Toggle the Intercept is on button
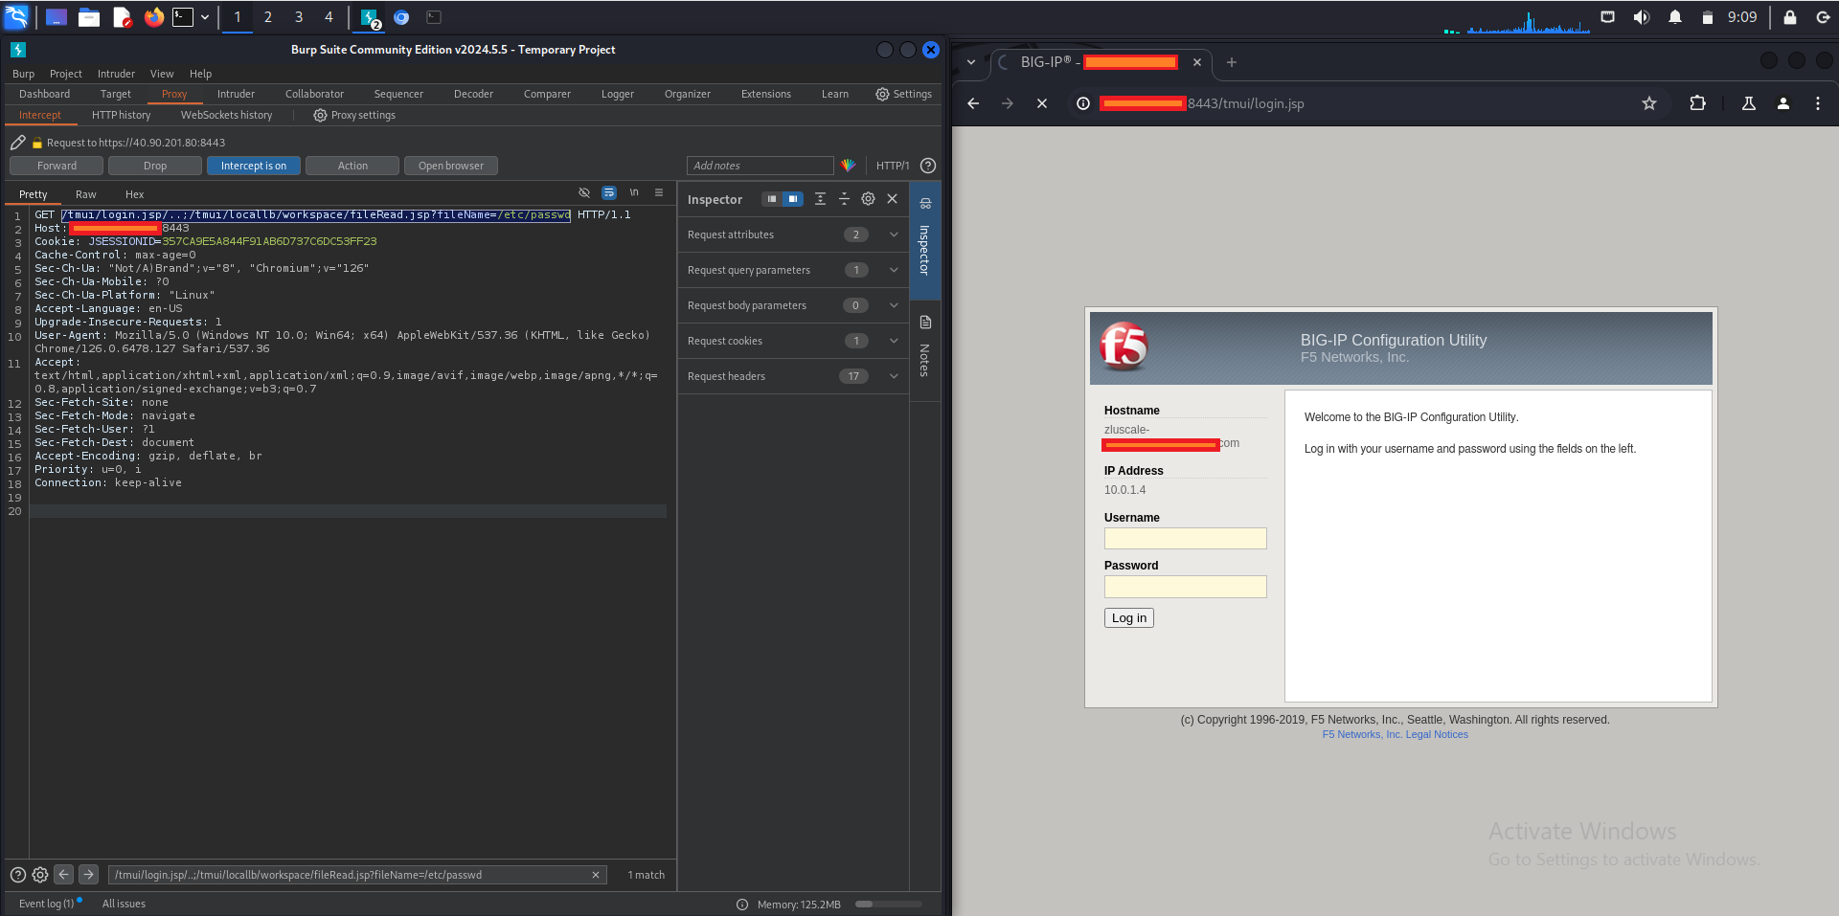The width and height of the screenshot is (1839, 916). [254, 166]
